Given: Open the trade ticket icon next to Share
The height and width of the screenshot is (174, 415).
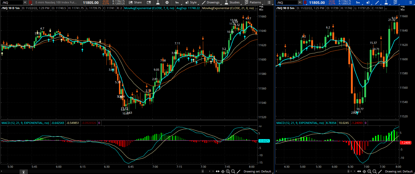Looking at the screenshot, I should 149,3.
